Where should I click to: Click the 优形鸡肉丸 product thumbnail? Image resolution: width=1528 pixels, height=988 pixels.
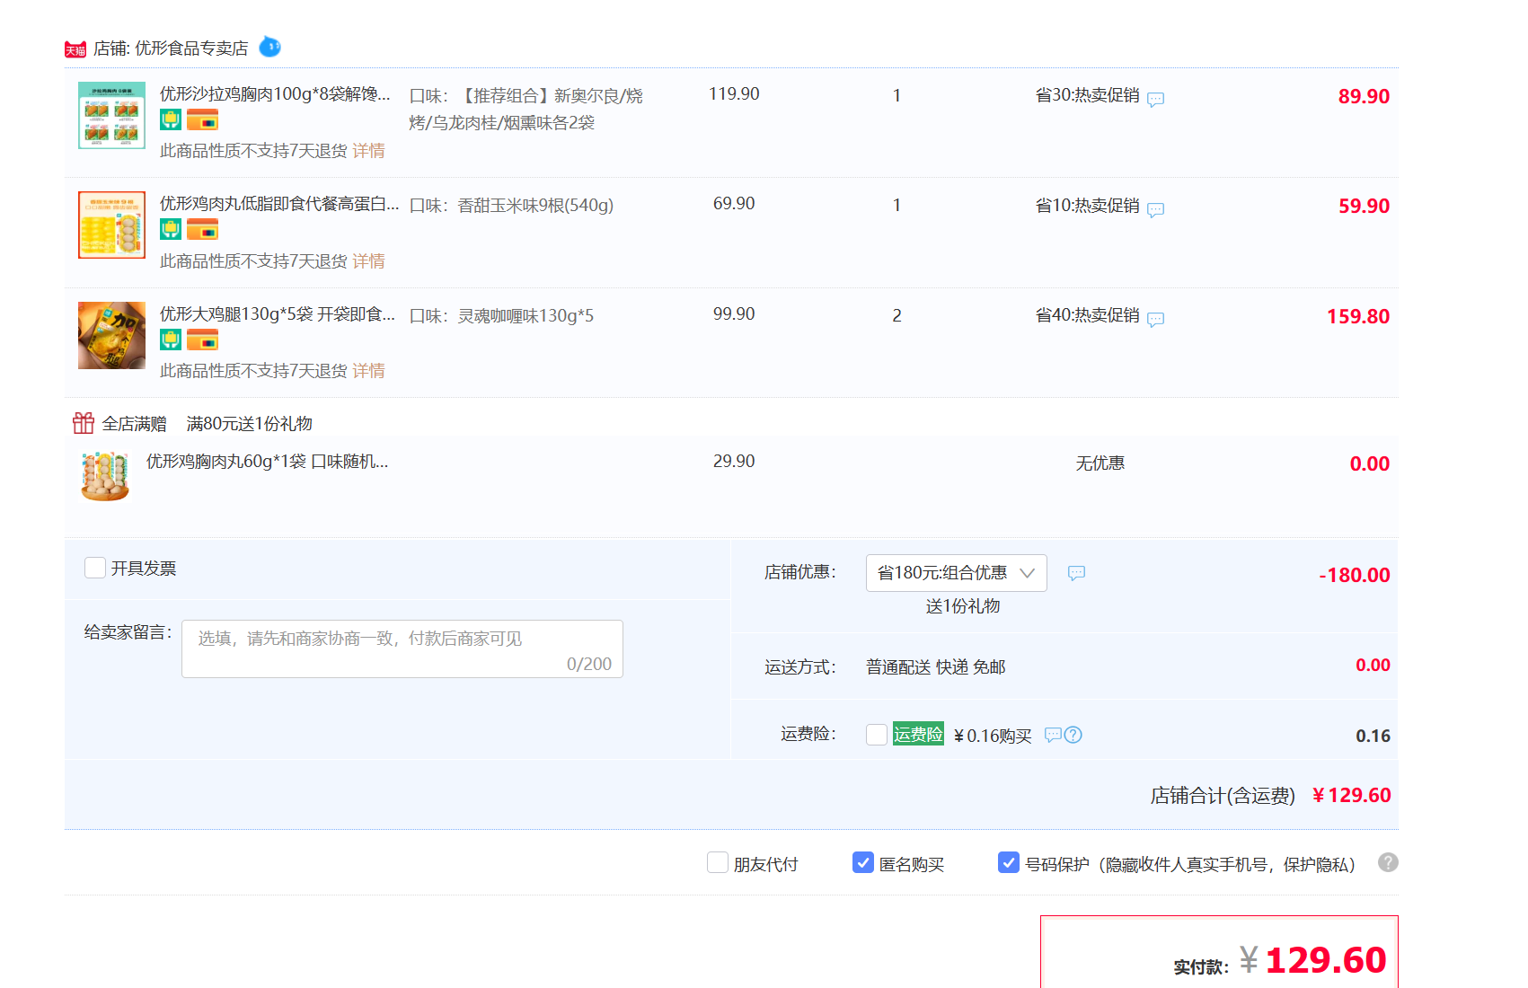coord(111,225)
